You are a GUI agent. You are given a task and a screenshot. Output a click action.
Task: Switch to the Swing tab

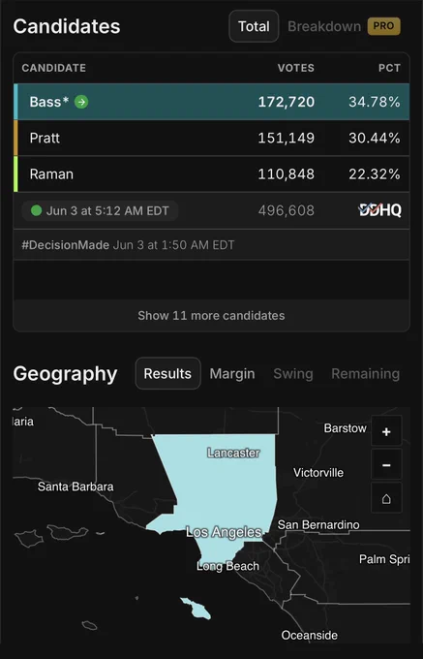pos(293,374)
